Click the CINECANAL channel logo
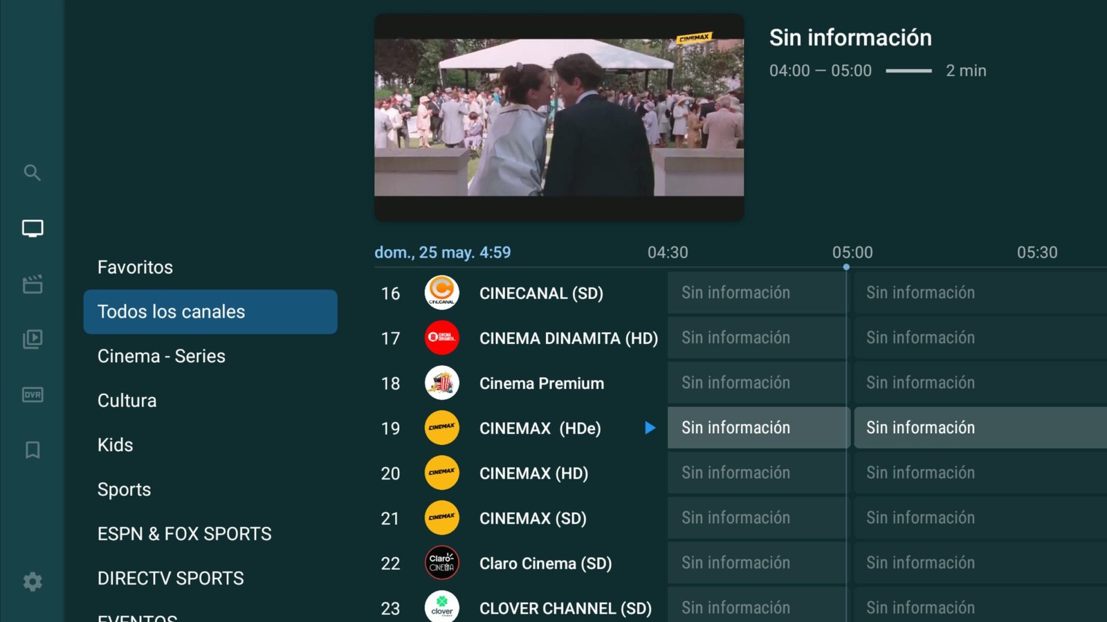The width and height of the screenshot is (1107, 622). point(441,293)
